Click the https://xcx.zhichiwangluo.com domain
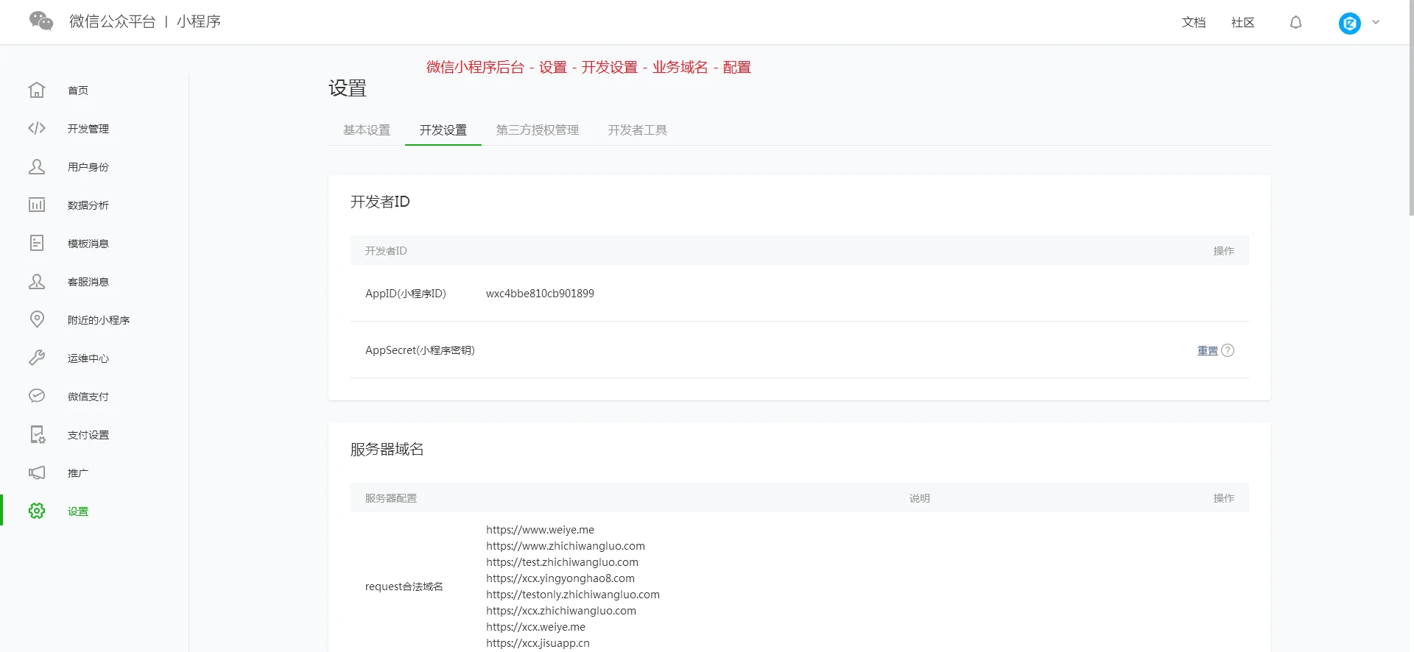The width and height of the screenshot is (1414, 652). pos(561,611)
